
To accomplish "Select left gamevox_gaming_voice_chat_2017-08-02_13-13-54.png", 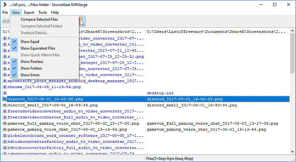I will (x=67, y=129).
